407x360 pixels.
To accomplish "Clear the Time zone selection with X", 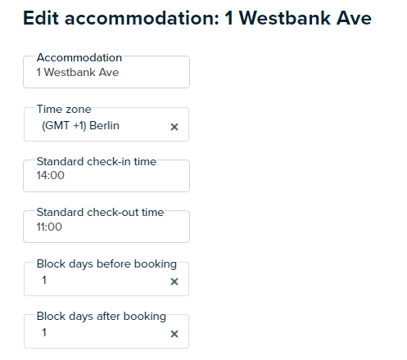I will click(174, 127).
